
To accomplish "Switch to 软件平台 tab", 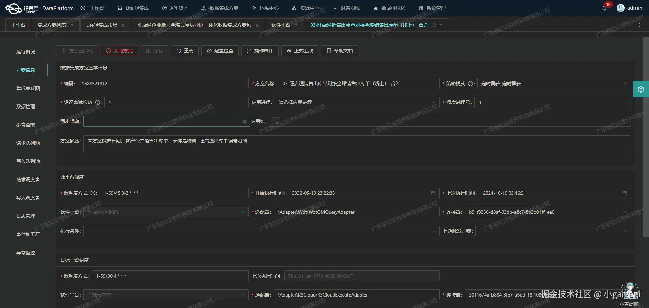I will [x=281, y=25].
